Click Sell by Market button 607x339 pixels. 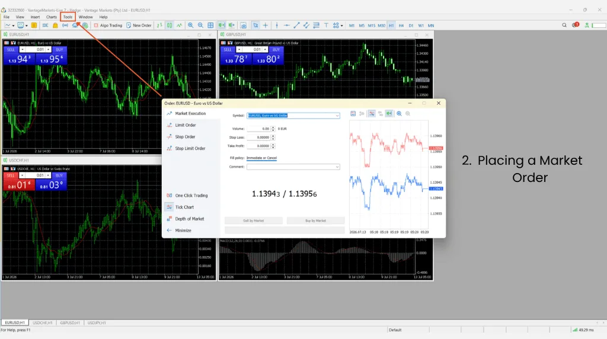pos(254,220)
